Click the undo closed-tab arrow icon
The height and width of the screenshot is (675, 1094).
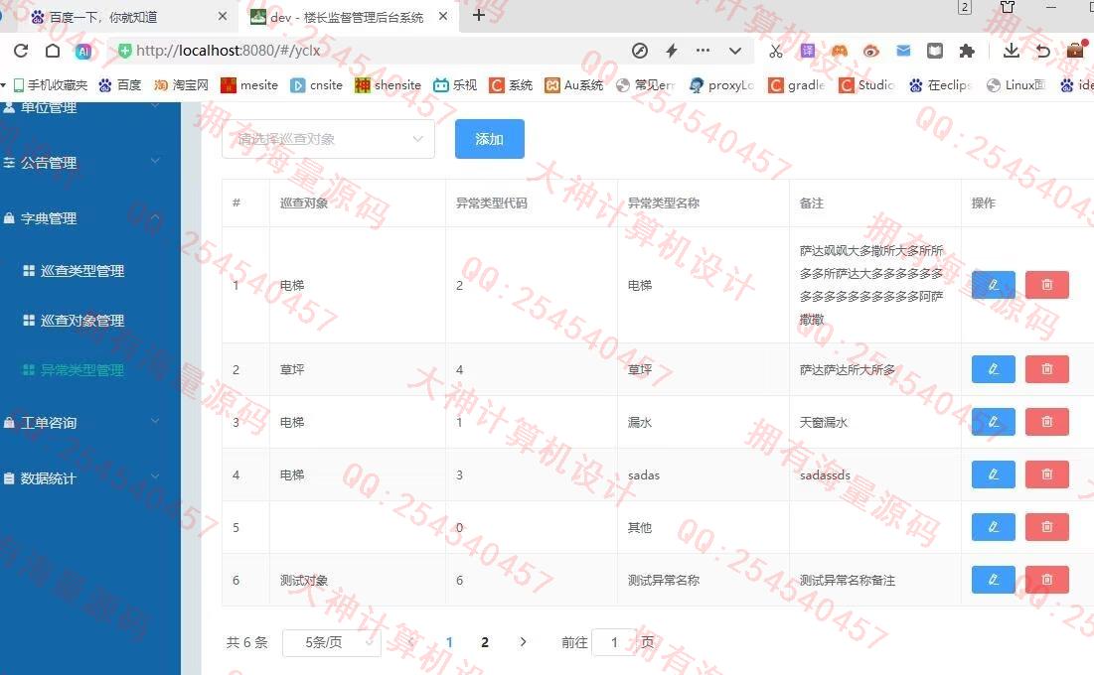1043,51
